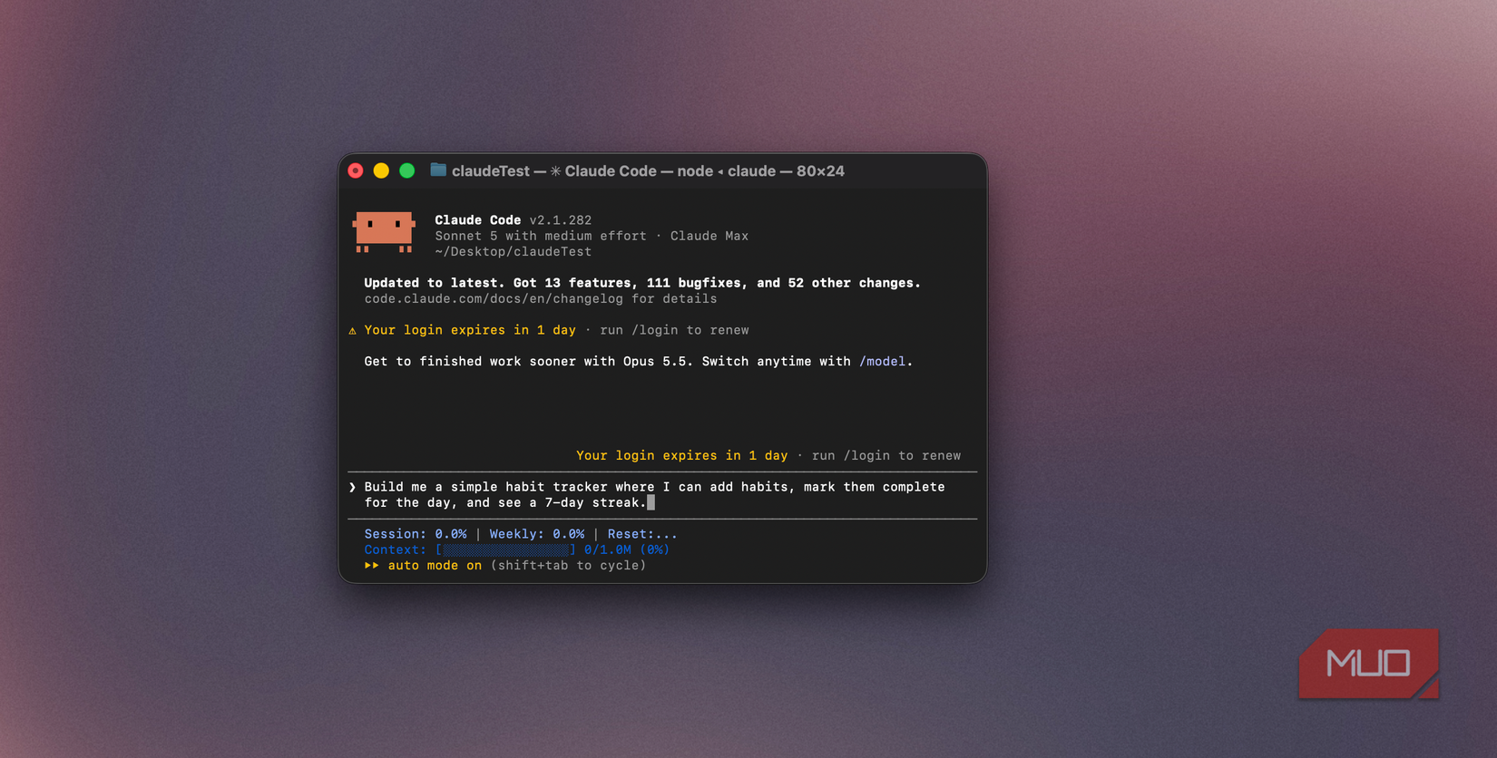Image resolution: width=1497 pixels, height=758 pixels.
Task: Click the 'Session: 0.0%' status entry
Action: pos(416,535)
